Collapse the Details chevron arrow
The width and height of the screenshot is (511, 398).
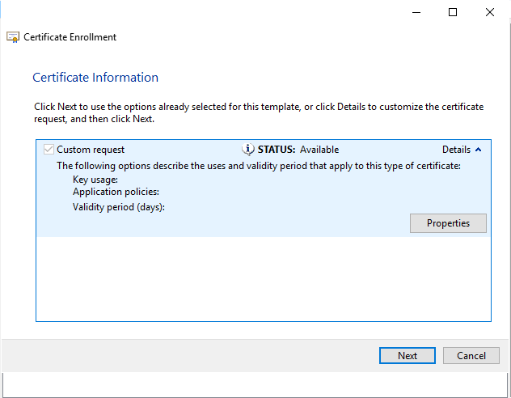478,150
